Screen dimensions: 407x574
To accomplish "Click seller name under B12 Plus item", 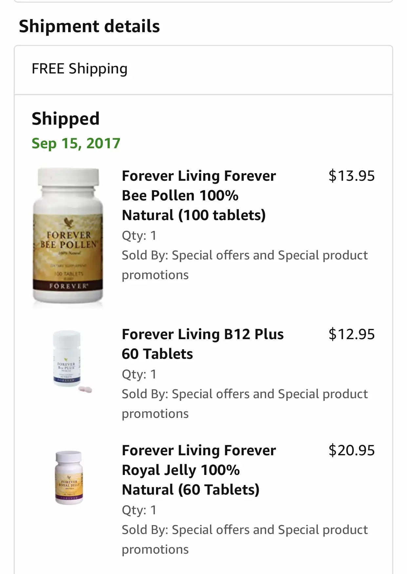I will 244,404.
